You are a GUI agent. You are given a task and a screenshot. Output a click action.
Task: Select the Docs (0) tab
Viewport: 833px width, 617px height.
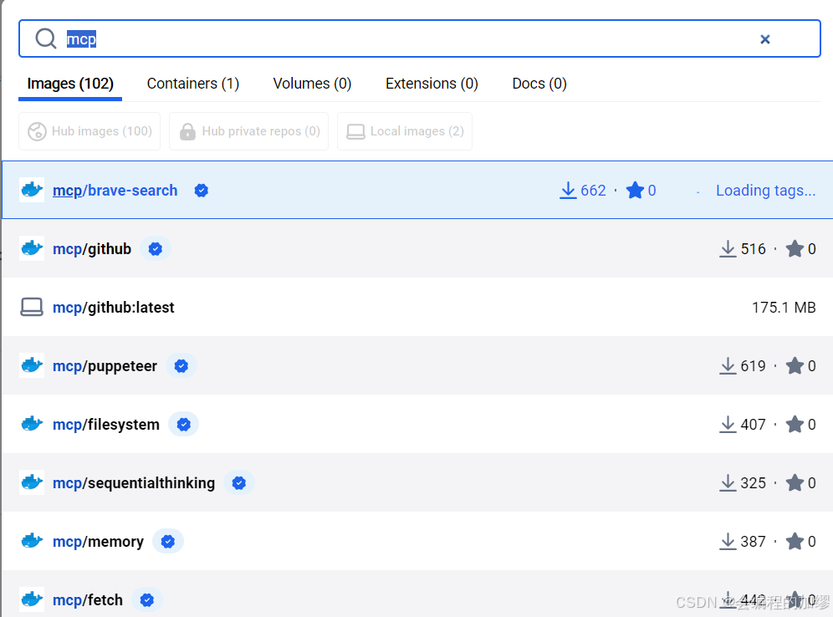[x=539, y=84]
